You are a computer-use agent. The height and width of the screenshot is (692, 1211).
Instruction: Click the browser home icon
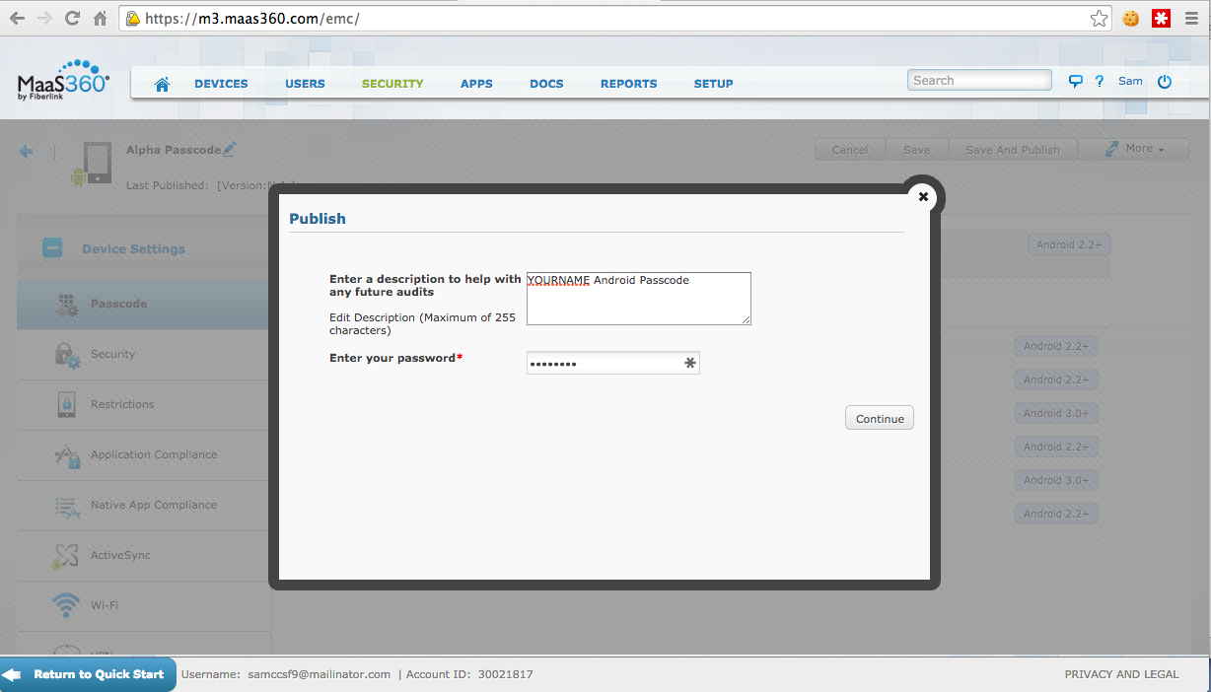(x=100, y=18)
